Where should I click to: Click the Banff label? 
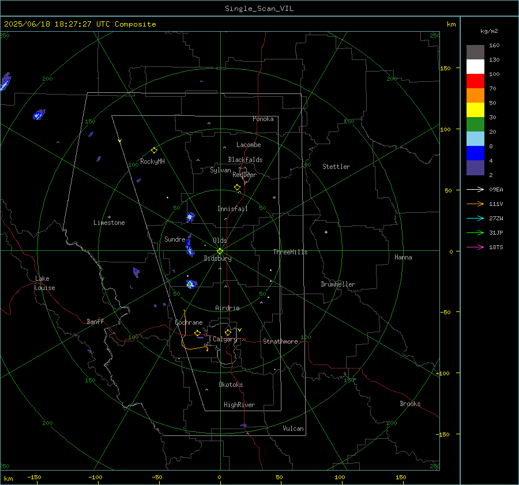pyautogui.click(x=95, y=322)
